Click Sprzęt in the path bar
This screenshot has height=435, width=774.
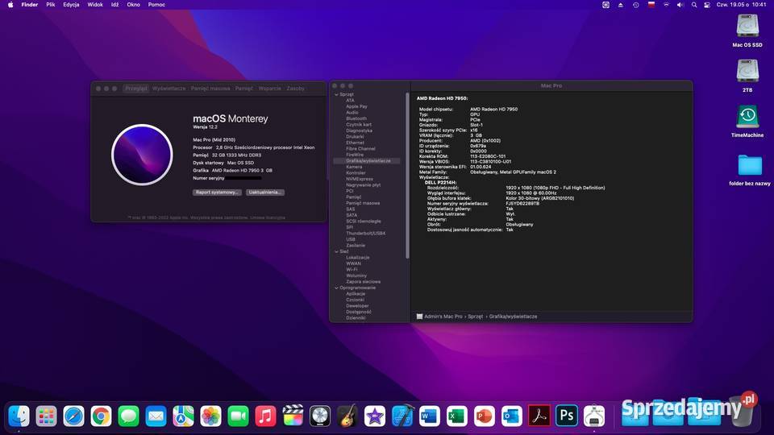pyautogui.click(x=476, y=317)
